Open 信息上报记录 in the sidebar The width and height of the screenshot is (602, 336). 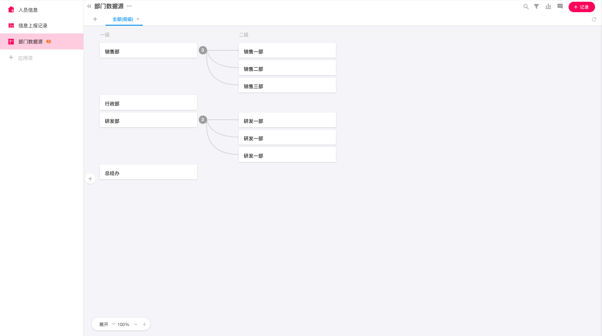[x=33, y=26]
